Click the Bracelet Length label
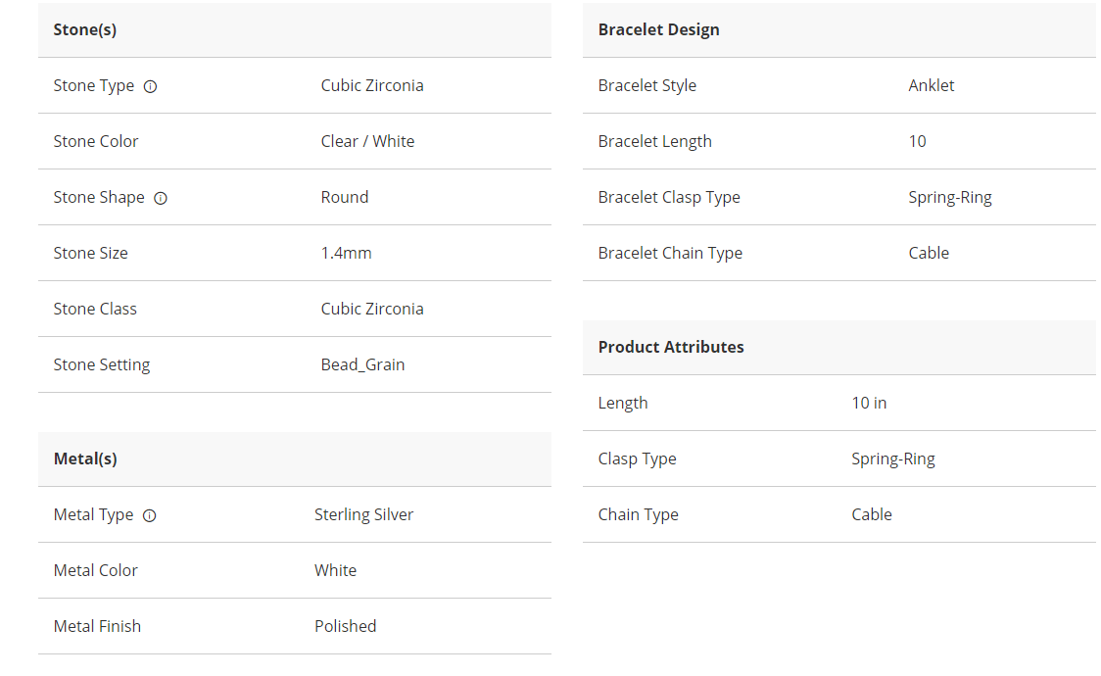This screenshot has width=1101, height=676. pyautogui.click(x=654, y=141)
